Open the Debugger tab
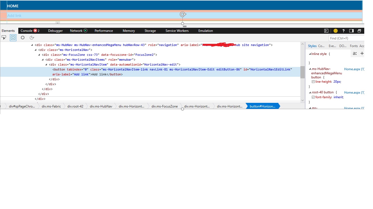Viewport: 373px width, 209px height. coord(55,31)
